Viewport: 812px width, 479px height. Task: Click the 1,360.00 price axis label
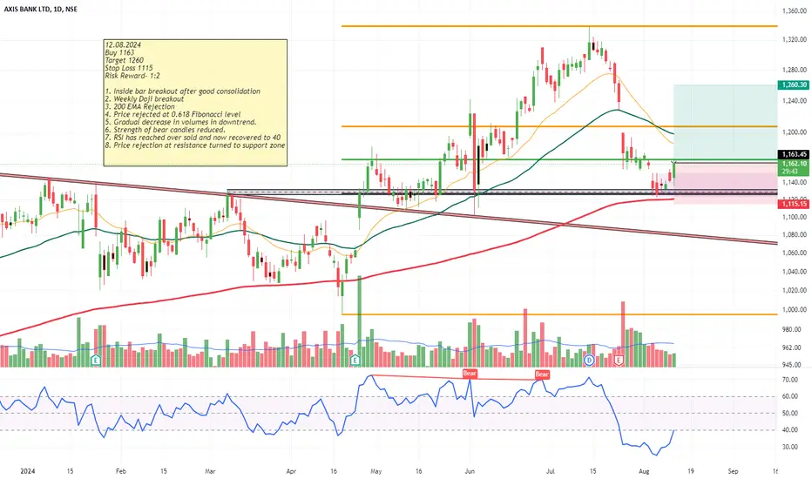pyautogui.click(x=794, y=10)
